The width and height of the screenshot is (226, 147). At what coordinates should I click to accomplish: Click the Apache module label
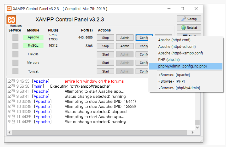(x=33, y=37)
